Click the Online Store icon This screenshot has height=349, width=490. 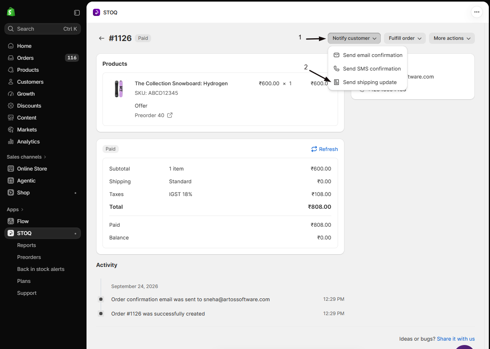point(11,169)
